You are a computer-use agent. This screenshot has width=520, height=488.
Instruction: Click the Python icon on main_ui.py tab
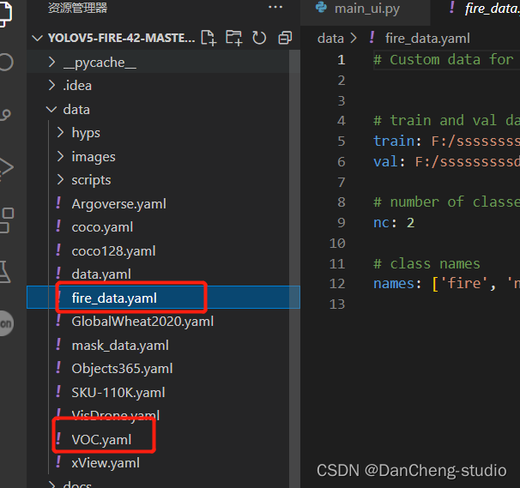point(321,8)
